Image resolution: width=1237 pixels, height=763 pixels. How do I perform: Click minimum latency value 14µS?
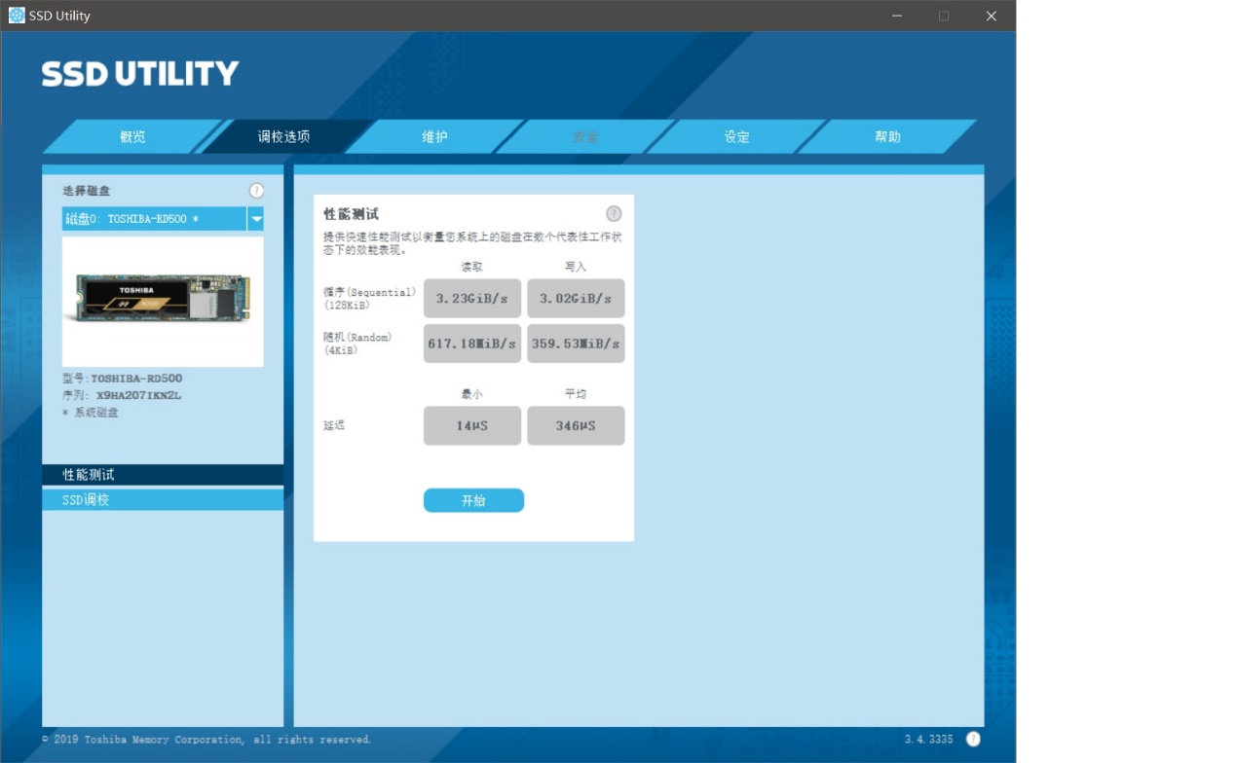pos(472,425)
